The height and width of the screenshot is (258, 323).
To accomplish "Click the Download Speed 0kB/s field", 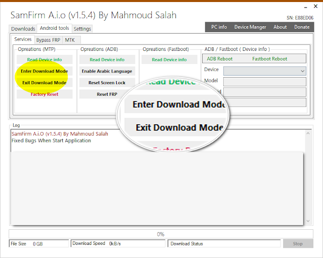I will (x=118, y=243).
